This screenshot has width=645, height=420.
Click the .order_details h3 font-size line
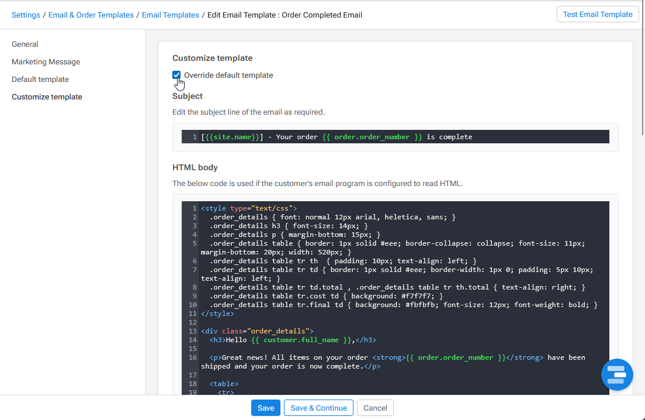tap(289, 226)
